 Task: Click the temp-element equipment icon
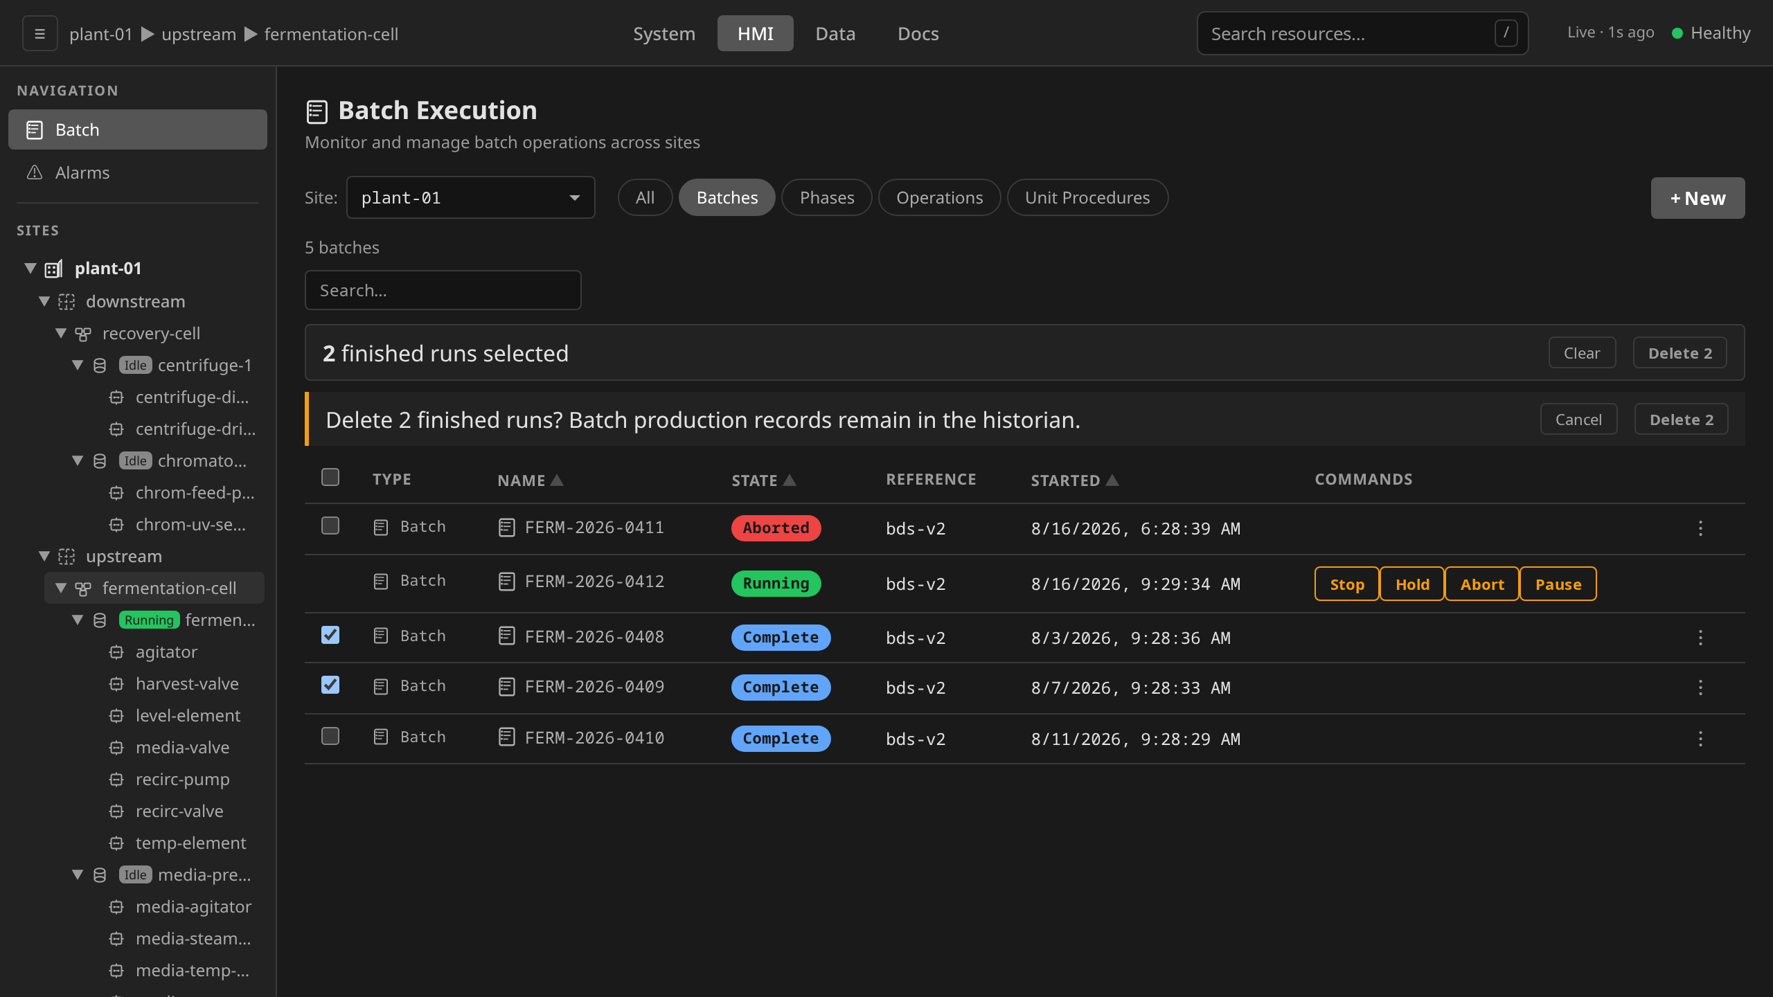click(116, 843)
